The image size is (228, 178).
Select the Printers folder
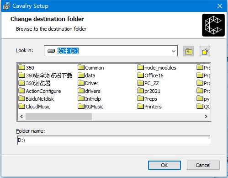(x=149, y=107)
